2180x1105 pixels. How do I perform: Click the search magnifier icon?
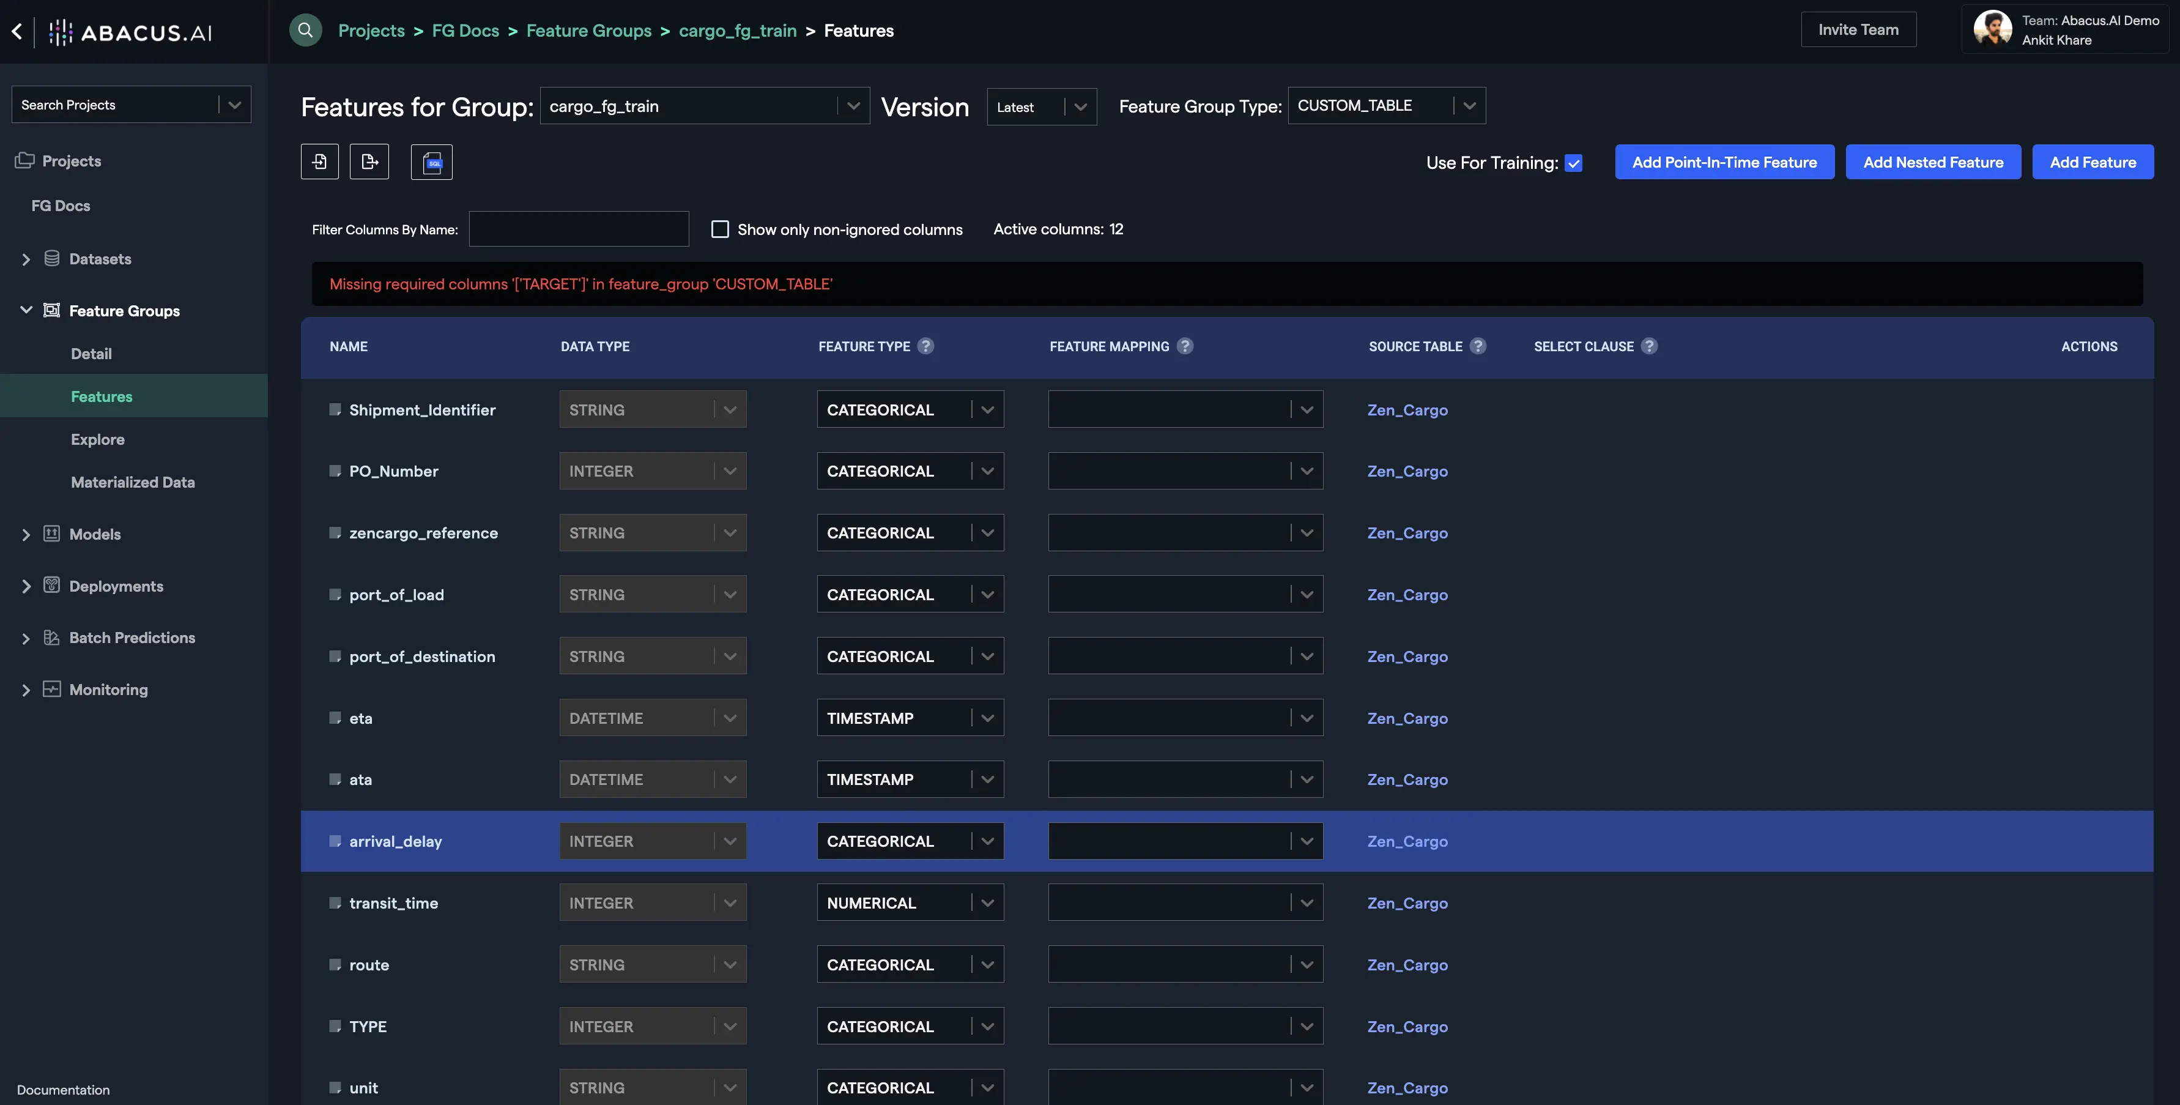[305, 31]
